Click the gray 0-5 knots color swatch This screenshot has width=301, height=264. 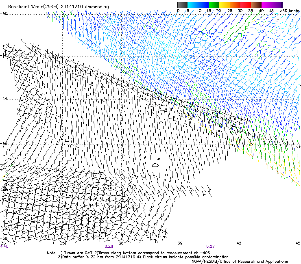coord(182,5)
